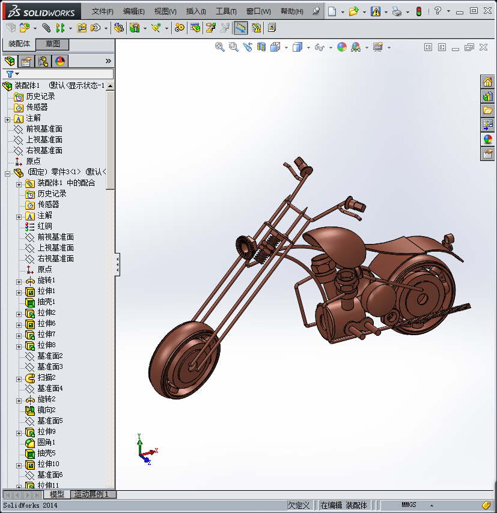
Task: Open the PropertyManager panel icon
Action: click(x=26, y=61)
